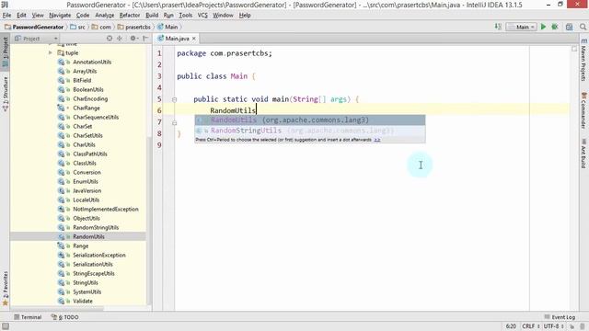Run the Main configuration with the green arrow
Viewport: 589px width, 331px height.
[x=543, y=27]
